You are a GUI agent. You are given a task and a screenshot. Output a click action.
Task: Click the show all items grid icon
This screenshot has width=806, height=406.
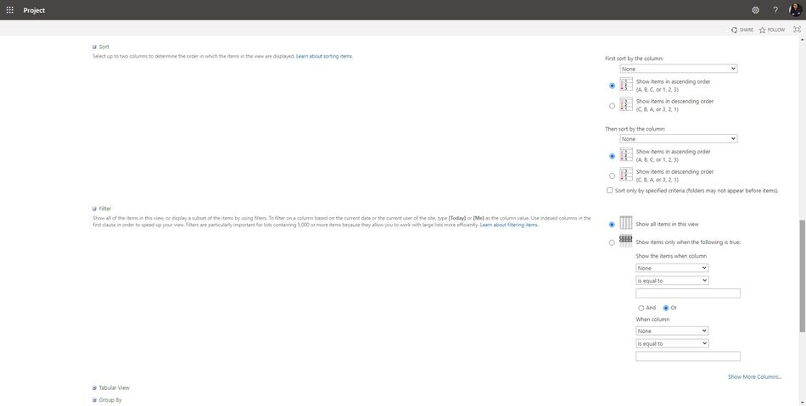(x=626, y=223)
